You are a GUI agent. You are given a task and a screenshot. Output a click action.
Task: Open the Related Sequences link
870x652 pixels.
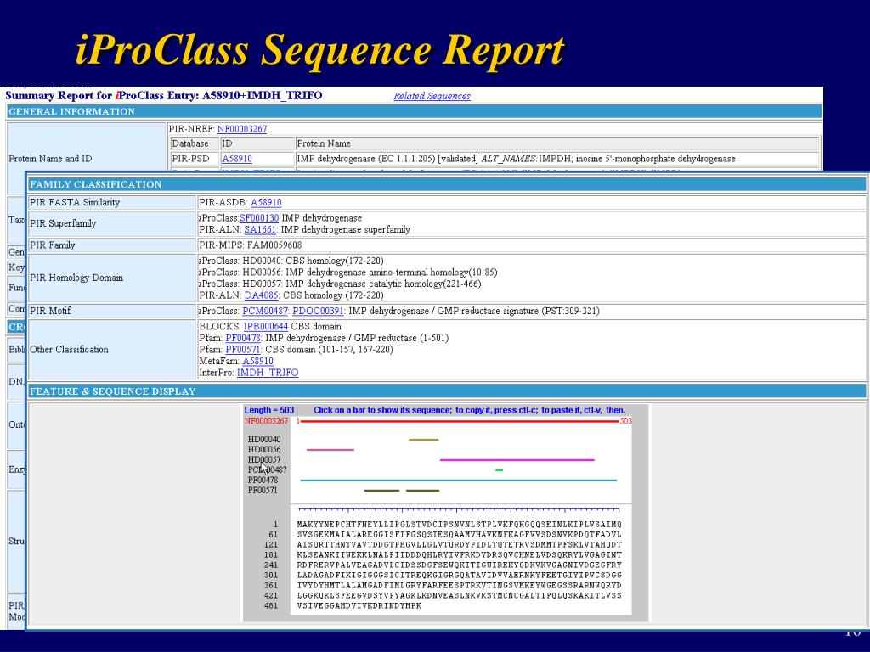click(x=432, y=96)
